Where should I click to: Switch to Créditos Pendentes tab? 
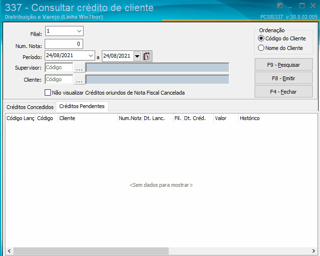82,106
